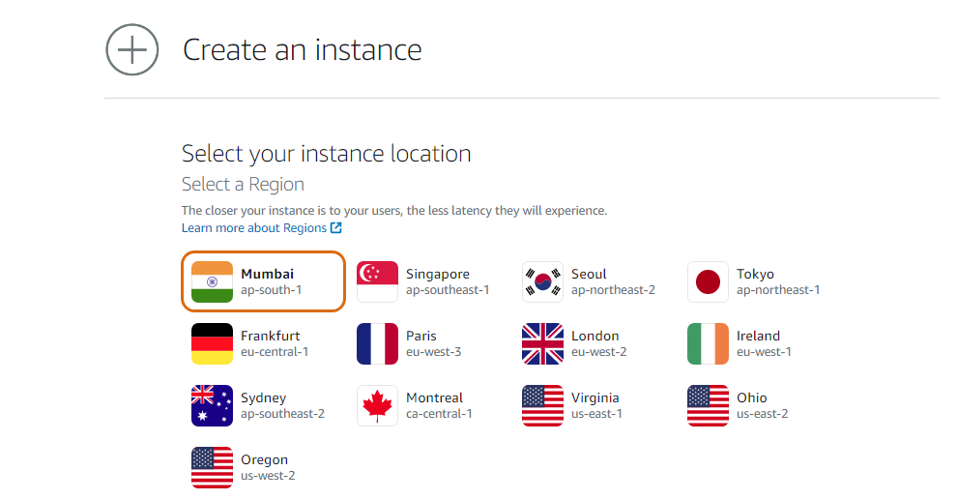Click the French flag for Paris
957x500 pixels.
(x=377, y=343)
